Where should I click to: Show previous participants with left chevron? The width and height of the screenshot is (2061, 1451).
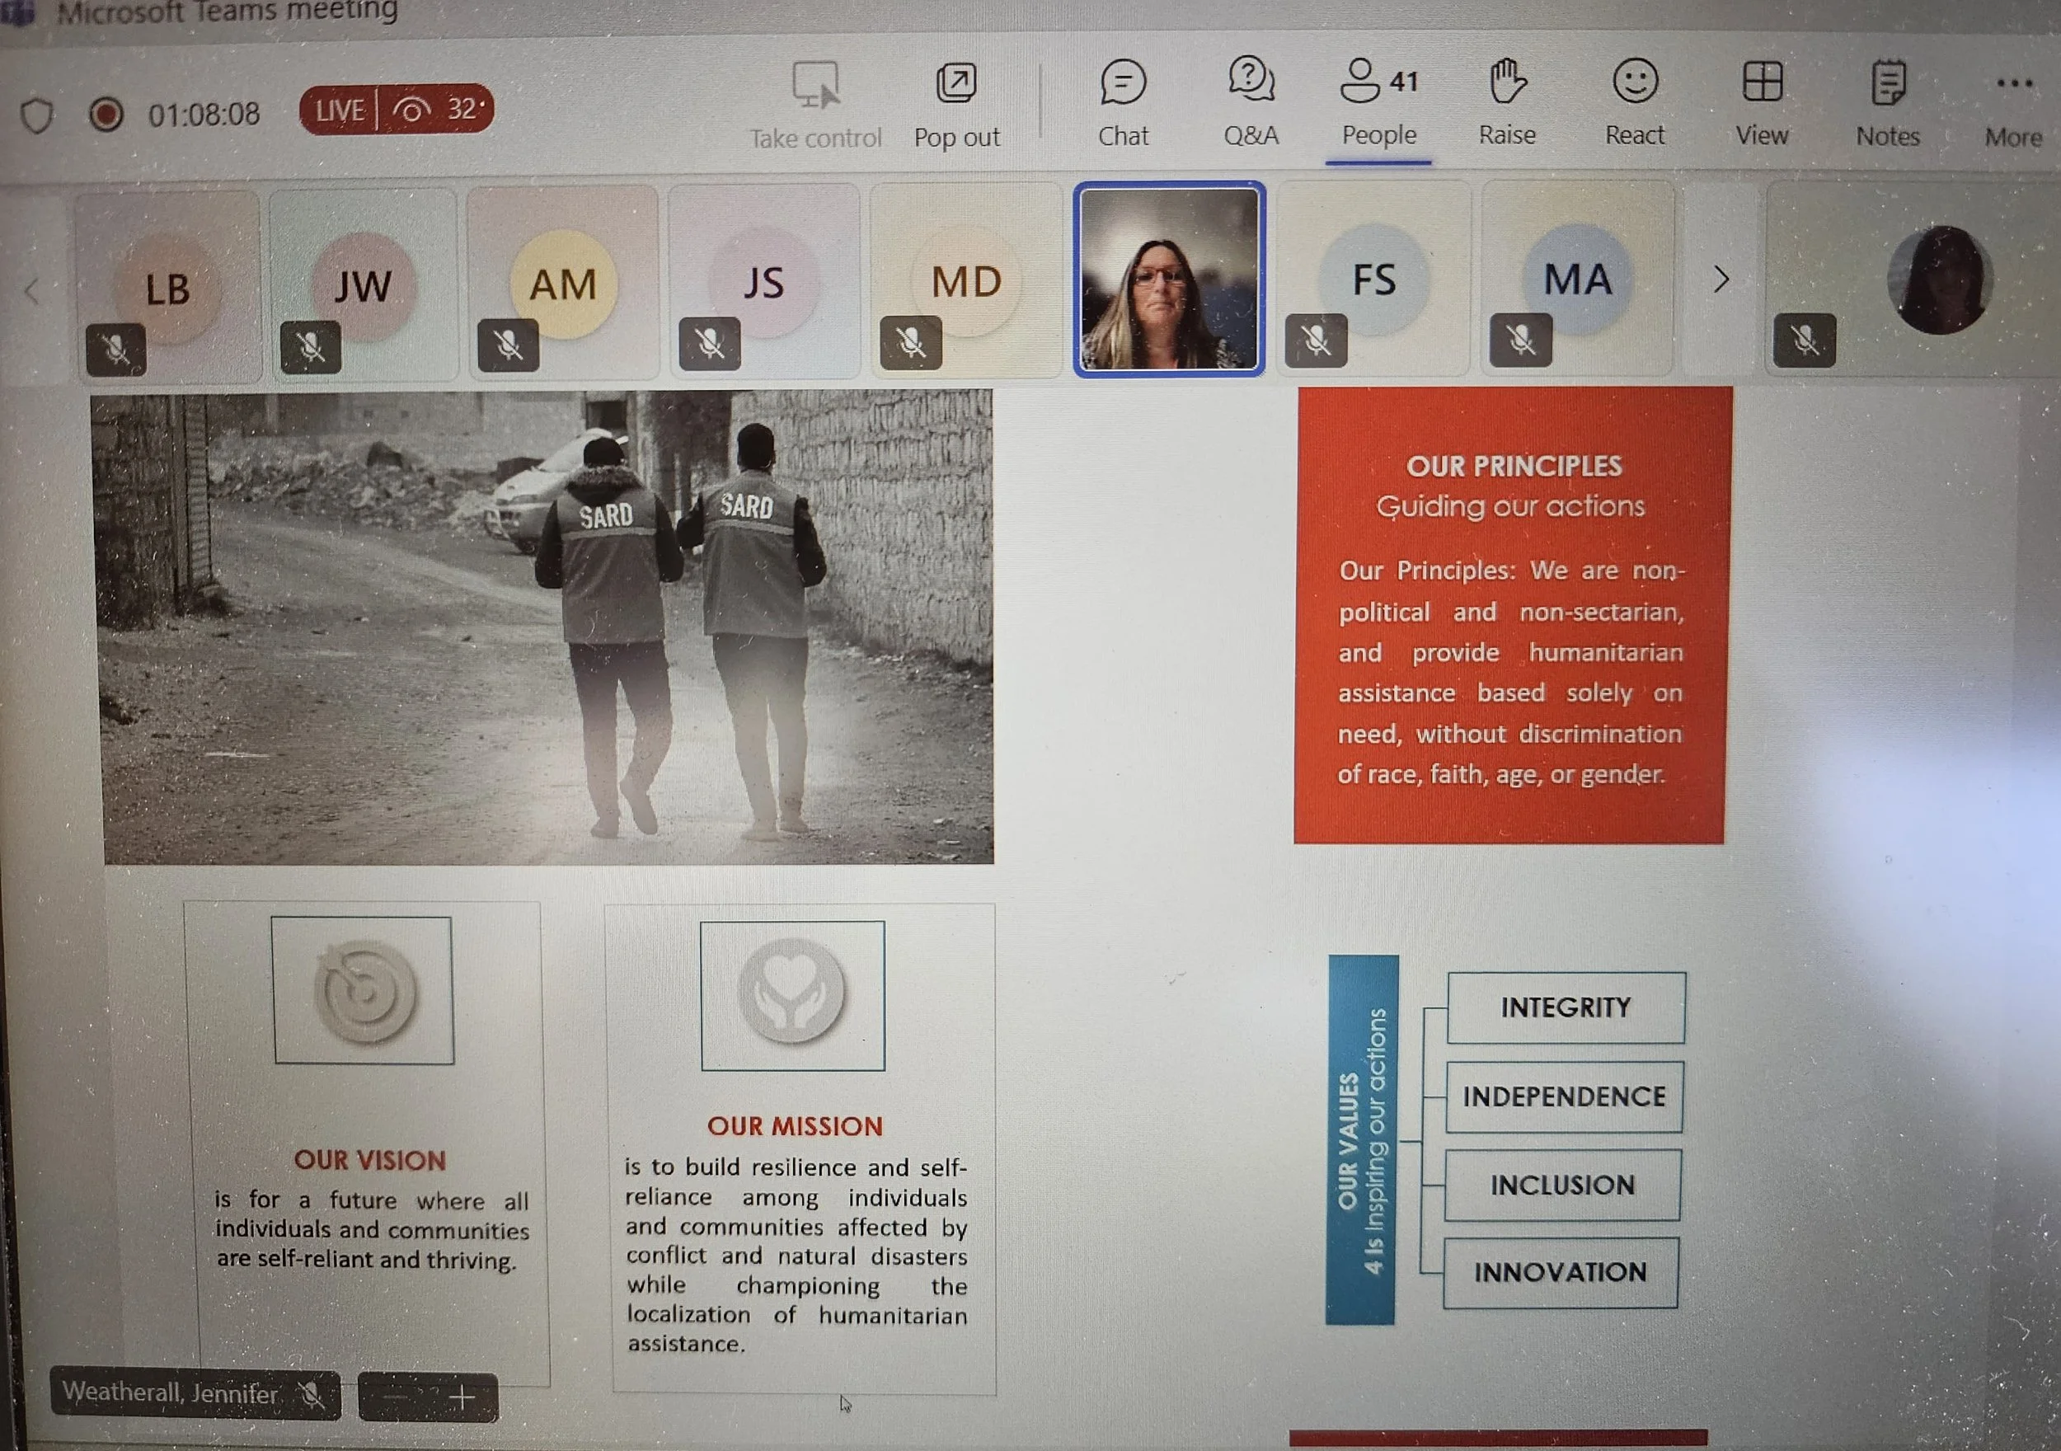32,290
